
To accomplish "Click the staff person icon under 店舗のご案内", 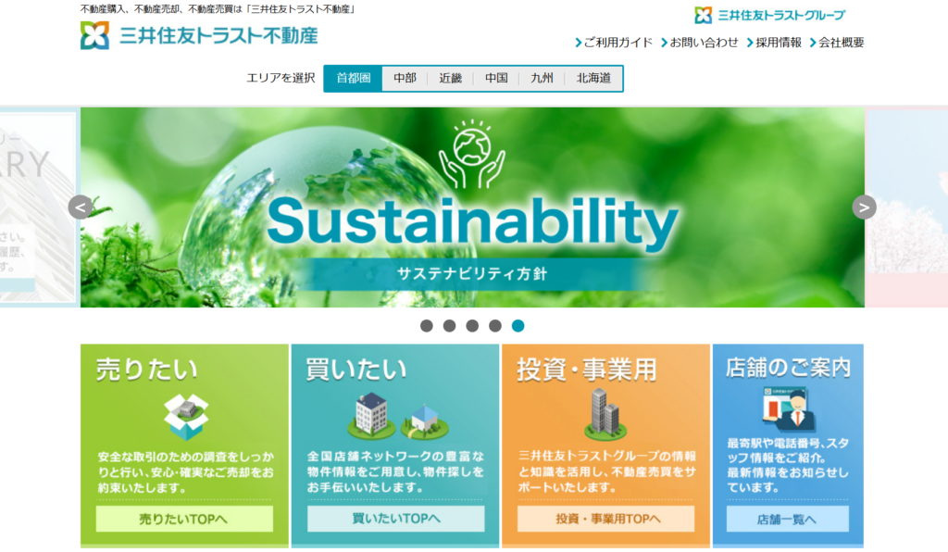I will [789, 408].
